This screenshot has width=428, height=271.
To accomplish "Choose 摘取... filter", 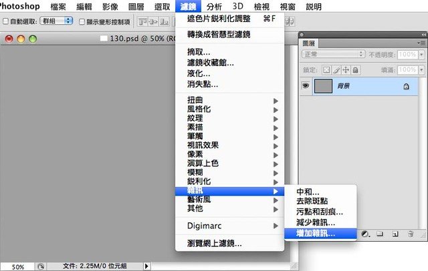I will pos(229,52).
